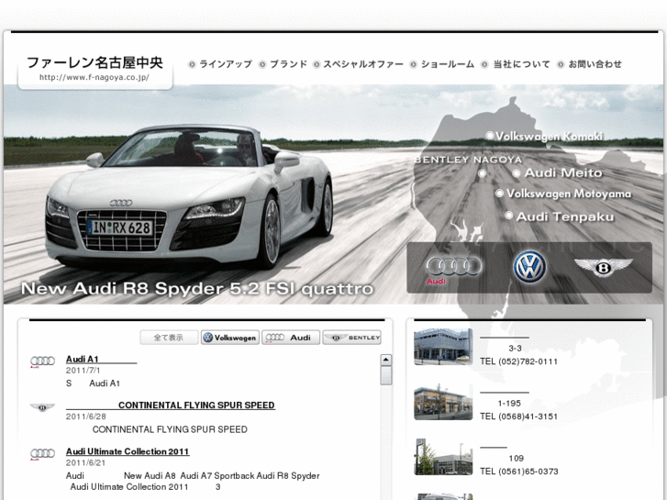Select the Audi Meito map marker
This screenshot has width=667, height=500.
tap(517, 172)
